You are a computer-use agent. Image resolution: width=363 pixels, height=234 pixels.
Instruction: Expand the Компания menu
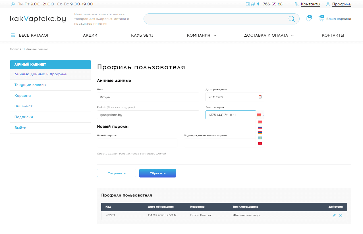[x=201, y=35]
